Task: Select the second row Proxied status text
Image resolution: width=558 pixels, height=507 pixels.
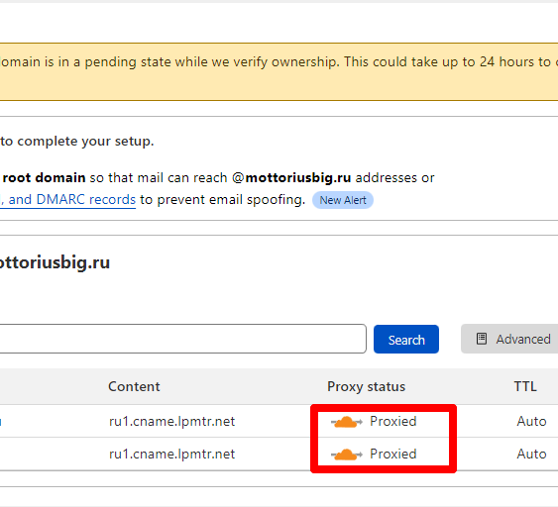Action: pos(393,455)
